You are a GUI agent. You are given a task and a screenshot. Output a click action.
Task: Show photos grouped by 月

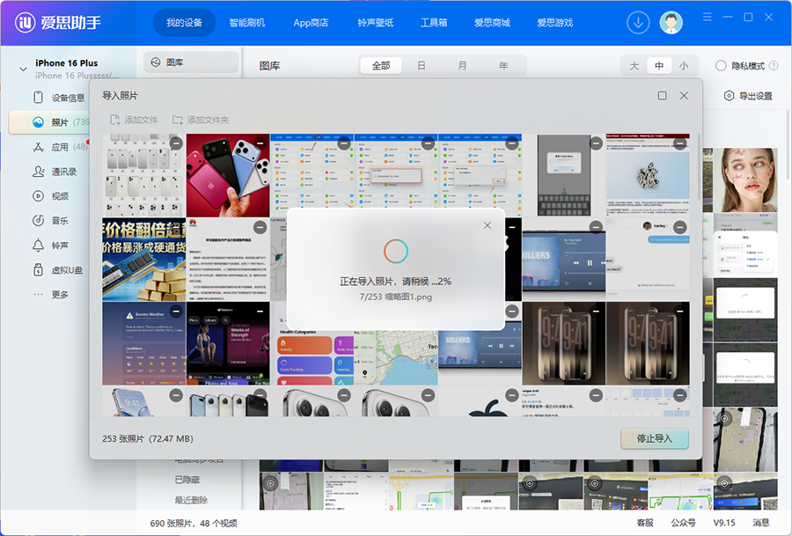click(462, 66)
